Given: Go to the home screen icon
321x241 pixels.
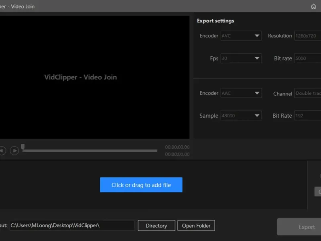Looking at the screenshot, I should point(313,6).
